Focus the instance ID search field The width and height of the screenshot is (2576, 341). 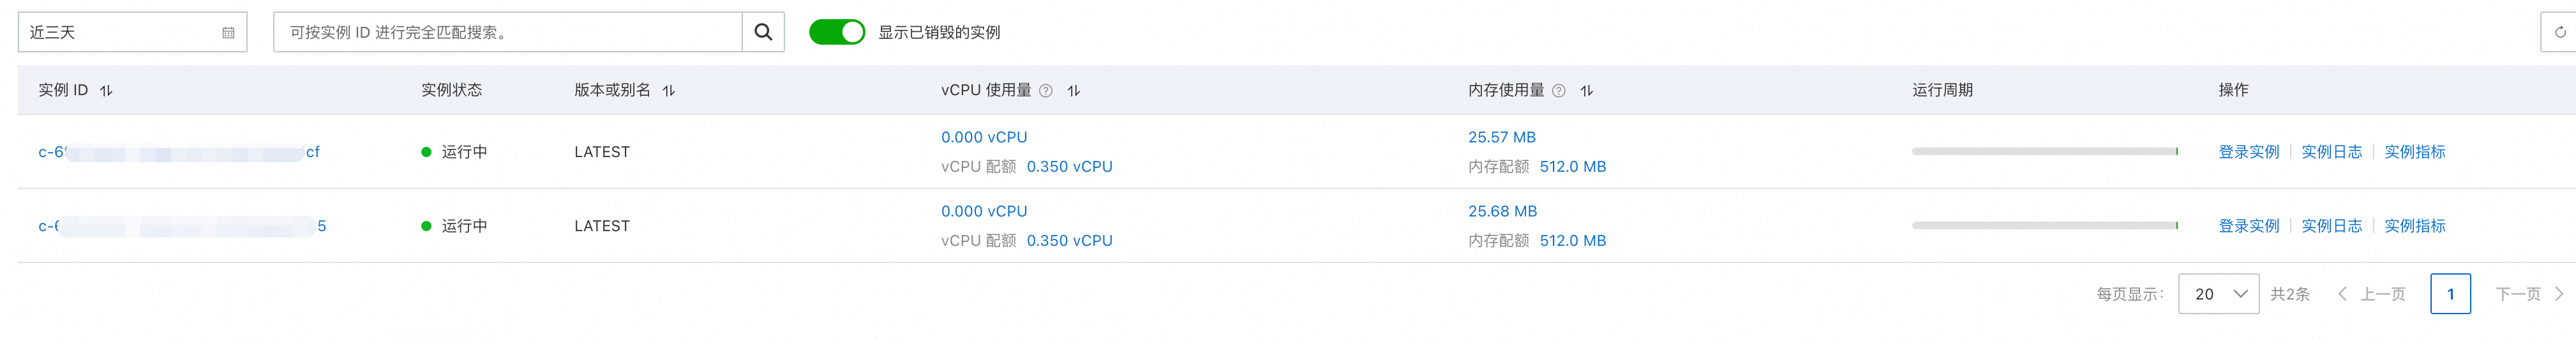pos(508,32)
